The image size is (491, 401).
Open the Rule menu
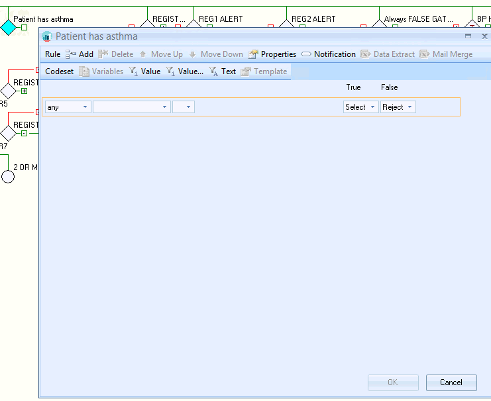click(52, 54)
